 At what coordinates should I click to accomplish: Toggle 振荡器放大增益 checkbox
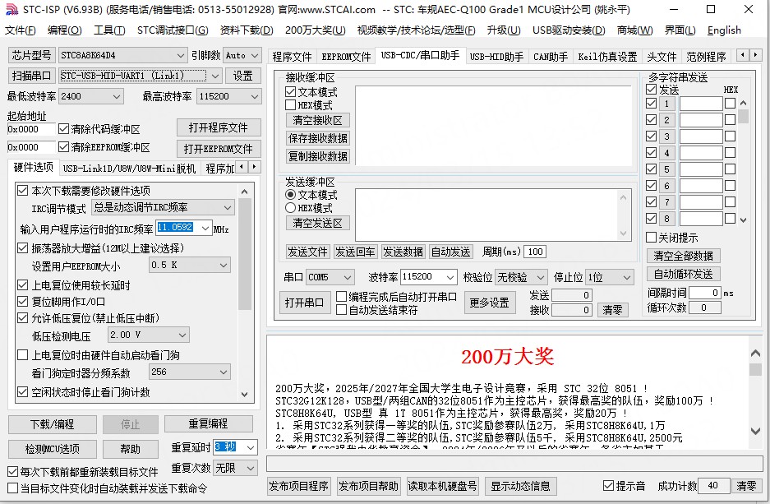[22, 248]
